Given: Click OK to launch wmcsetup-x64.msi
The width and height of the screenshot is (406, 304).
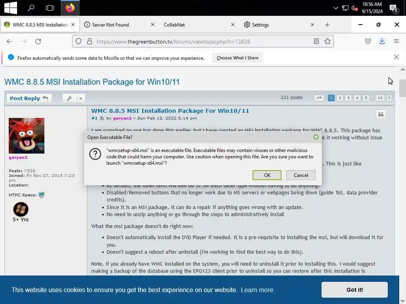Looking at the screenshot, I should [x=267, y=175].
